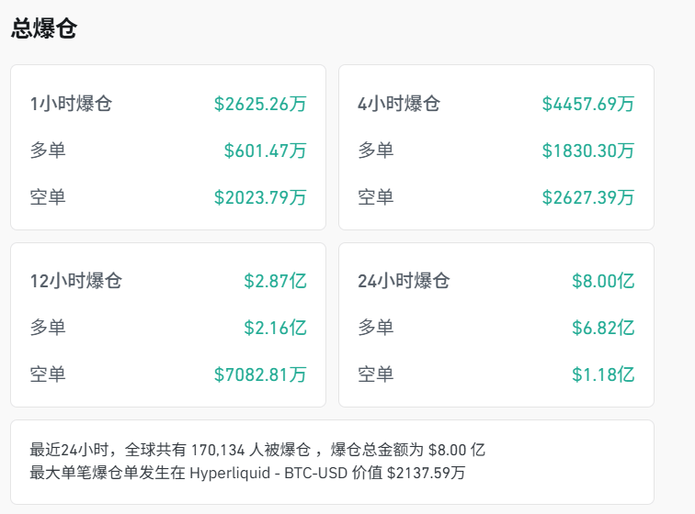Click the 12-hour long value $2.16亿
This screenshot has height=514, width=695.
coord(275,328)
